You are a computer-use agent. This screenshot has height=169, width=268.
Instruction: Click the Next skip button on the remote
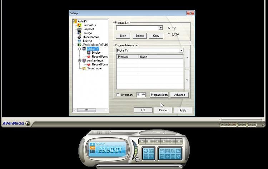click(164, 141)
